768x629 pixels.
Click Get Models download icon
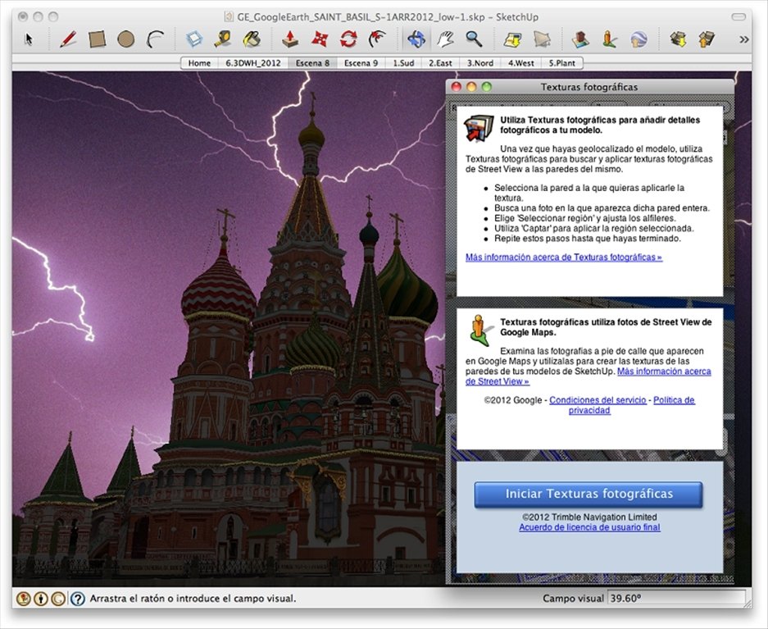[678, 39]
